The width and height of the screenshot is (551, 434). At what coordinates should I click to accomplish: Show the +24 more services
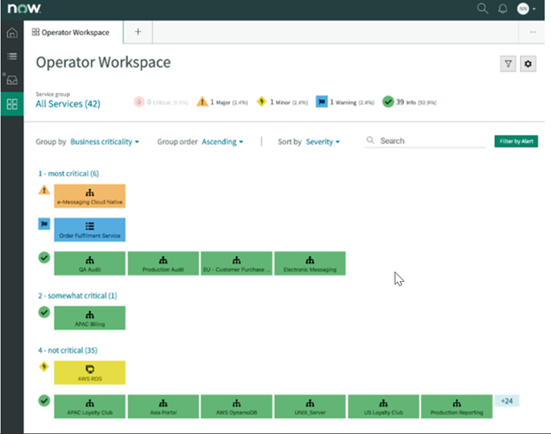click(x=507, y=401)
